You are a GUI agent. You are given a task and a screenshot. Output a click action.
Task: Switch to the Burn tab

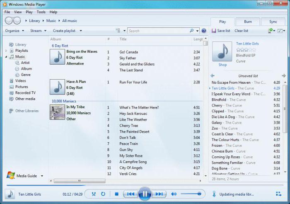pos(248,22)
